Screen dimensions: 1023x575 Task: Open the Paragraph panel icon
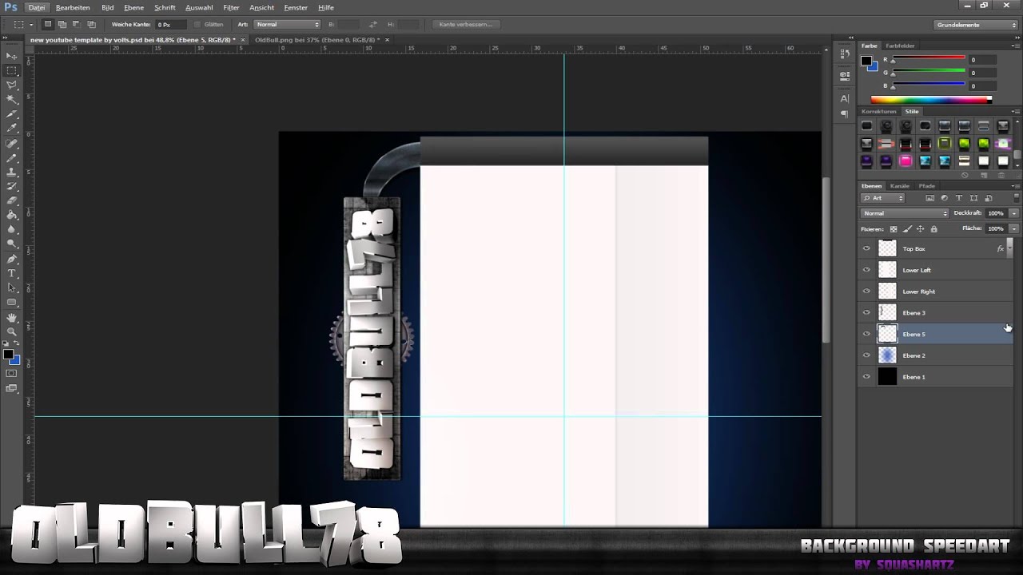pyautogui.click(x=845, y=114)
